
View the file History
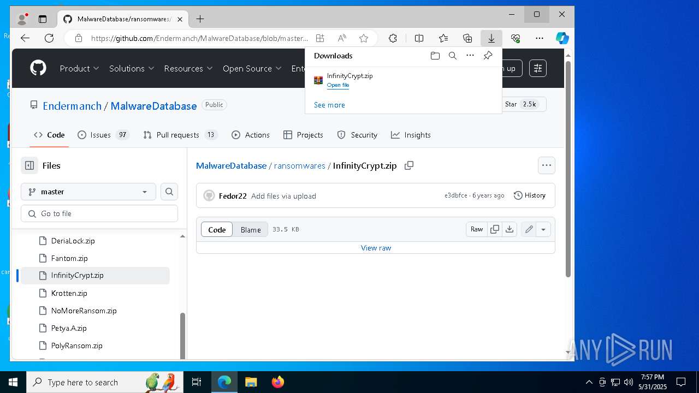pyautogui.click(x=530, y=195)
